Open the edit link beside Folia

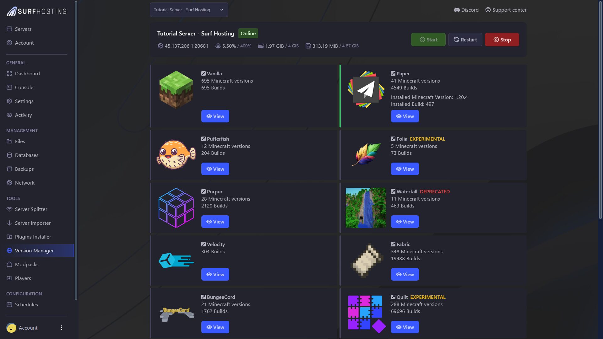tap(393, 139)
